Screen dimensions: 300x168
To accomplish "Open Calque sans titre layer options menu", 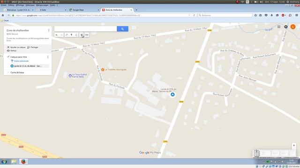I will tap(48, 57).
